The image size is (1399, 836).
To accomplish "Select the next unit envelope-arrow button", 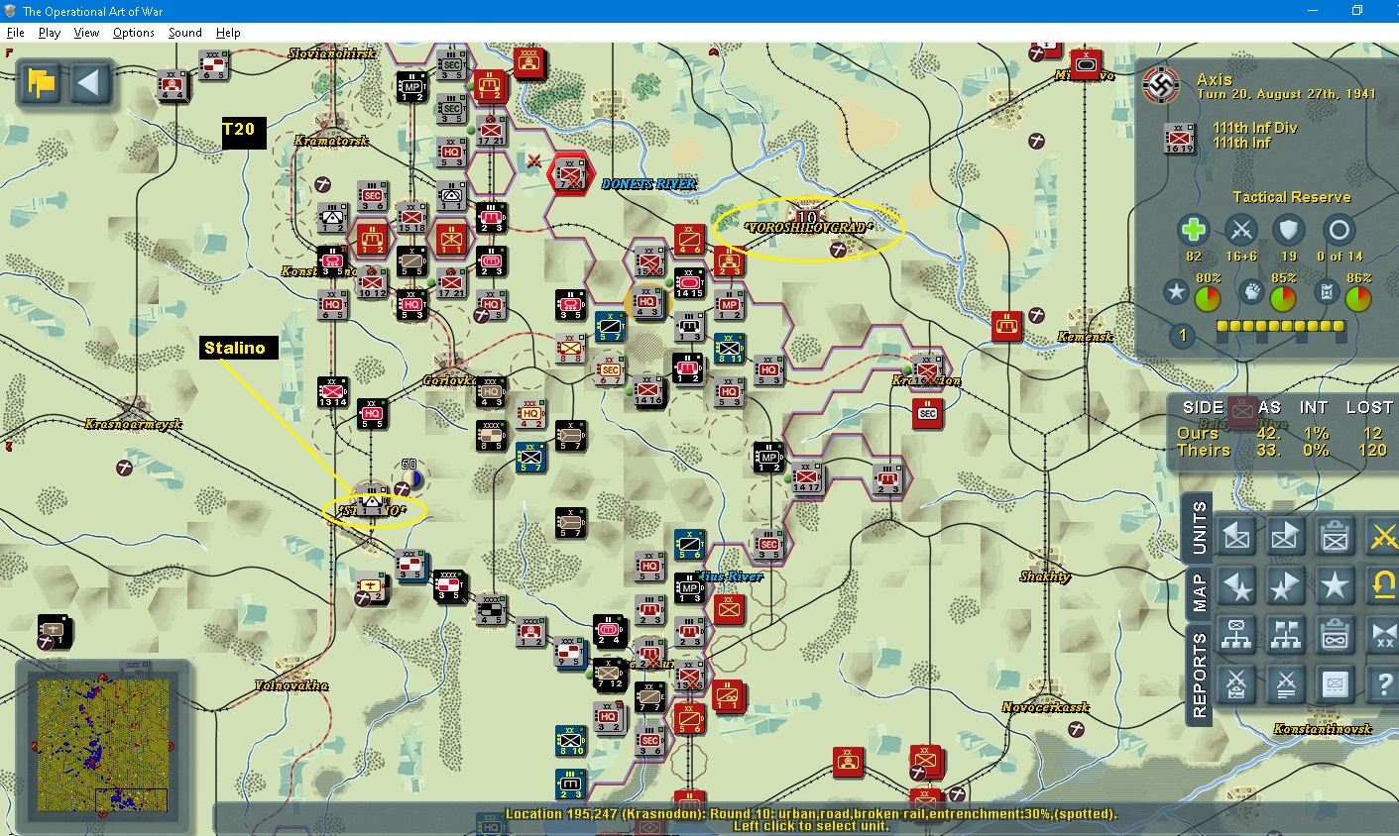I will pos(1286,536).
